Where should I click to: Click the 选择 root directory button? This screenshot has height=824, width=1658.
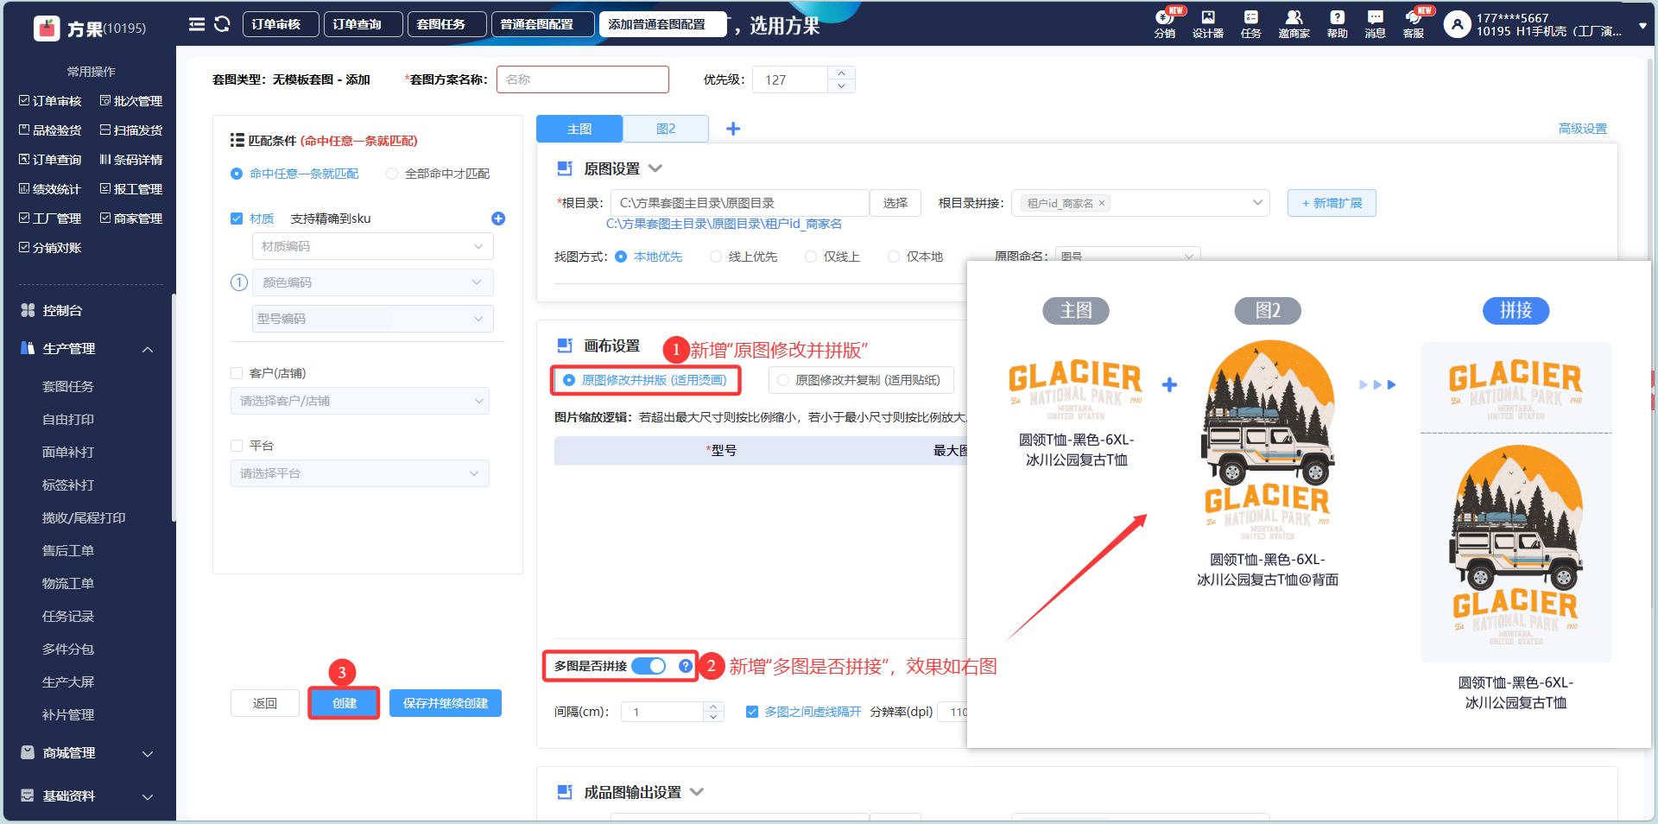[x=895, y=203]
